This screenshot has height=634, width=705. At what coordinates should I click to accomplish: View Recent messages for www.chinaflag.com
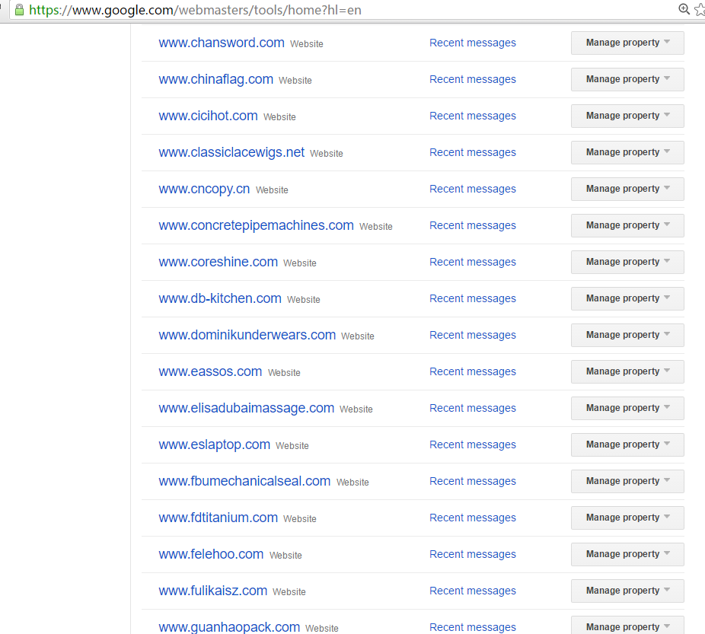[x=473, y=79]
